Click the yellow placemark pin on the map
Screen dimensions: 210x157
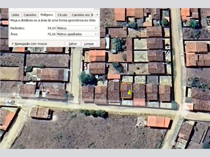point(129,92)
